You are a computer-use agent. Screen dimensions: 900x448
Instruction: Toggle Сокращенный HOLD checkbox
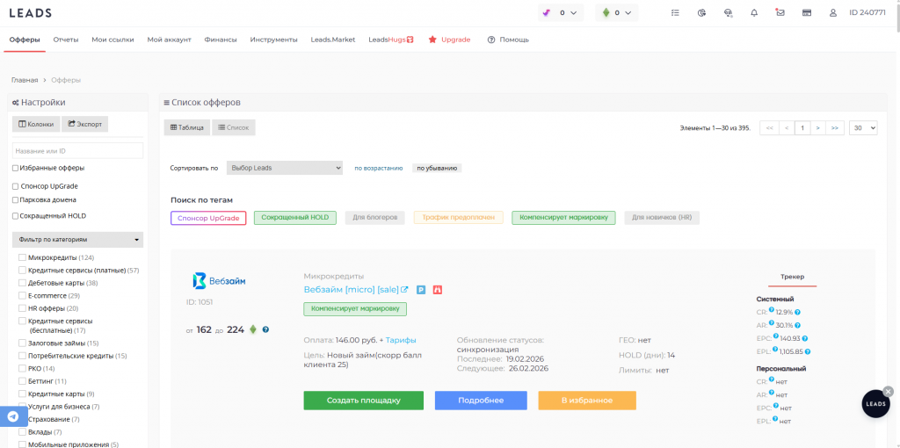(x=15, y=215)
